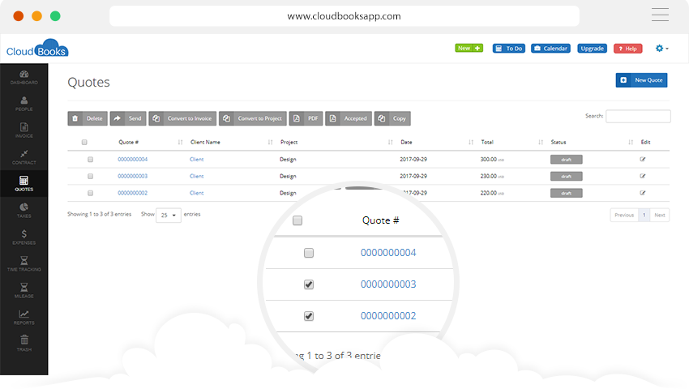Click draft status of quote 0000000003
The width and height of the screenshot is (689, 389).
(567, 176)
